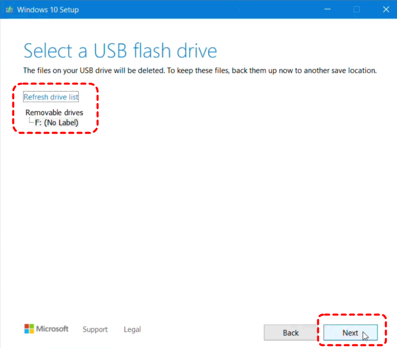Click the Windows 10 Setup title text
This screenshot has height=348, width=397.
coord(48,10)
